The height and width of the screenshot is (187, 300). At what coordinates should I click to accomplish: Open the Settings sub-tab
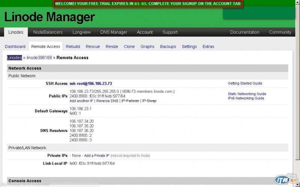point(189,46)
